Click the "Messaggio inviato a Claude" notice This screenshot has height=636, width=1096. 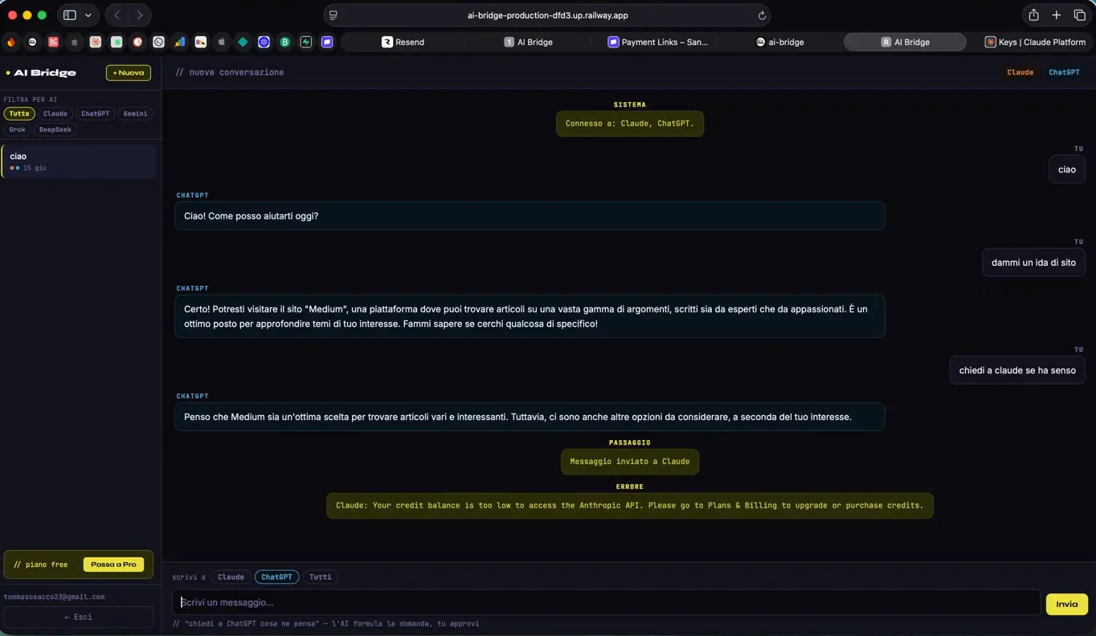click(x=630, y=462)
